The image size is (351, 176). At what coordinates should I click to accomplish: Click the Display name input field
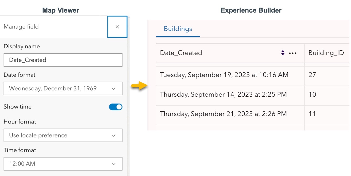pos(63,60)
